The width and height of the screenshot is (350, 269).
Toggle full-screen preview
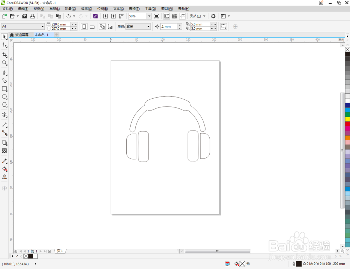coord(156,16)
